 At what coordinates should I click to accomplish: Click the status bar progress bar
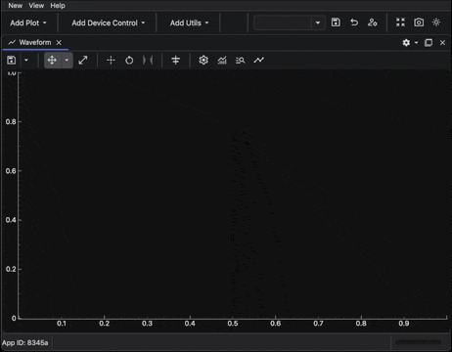[x=419, y=342]
